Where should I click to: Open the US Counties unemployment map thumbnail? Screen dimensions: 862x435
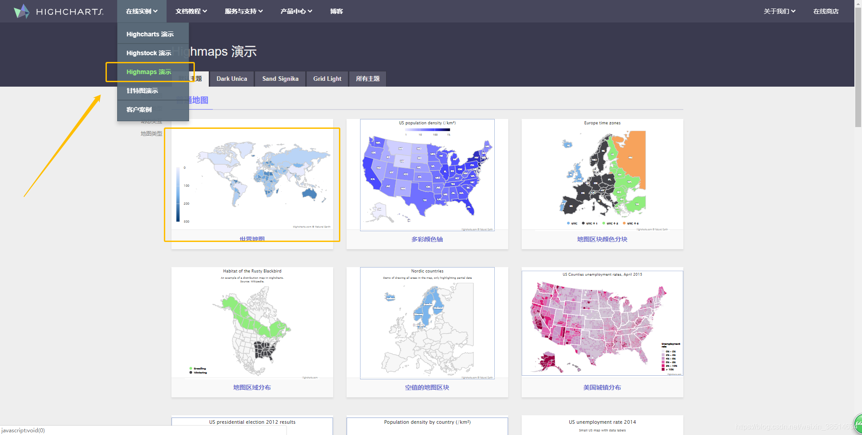tap(603, 323)
